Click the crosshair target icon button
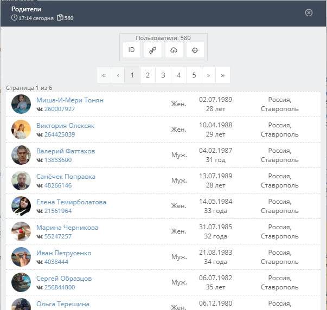Screen dimensions: 327x310 pyautogui.click(x=195, y=50)
